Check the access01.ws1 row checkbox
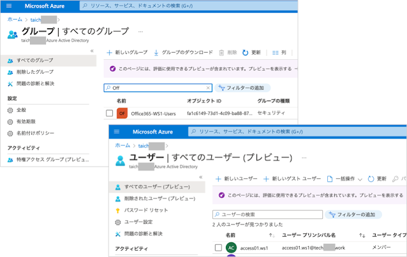The width and height of the screenshot is (407, 257). [219, 247]
